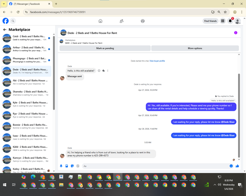Open Task View on taskbar
Image resolution: width=246 pixels, height=196 pixels.
pos(14,185)
